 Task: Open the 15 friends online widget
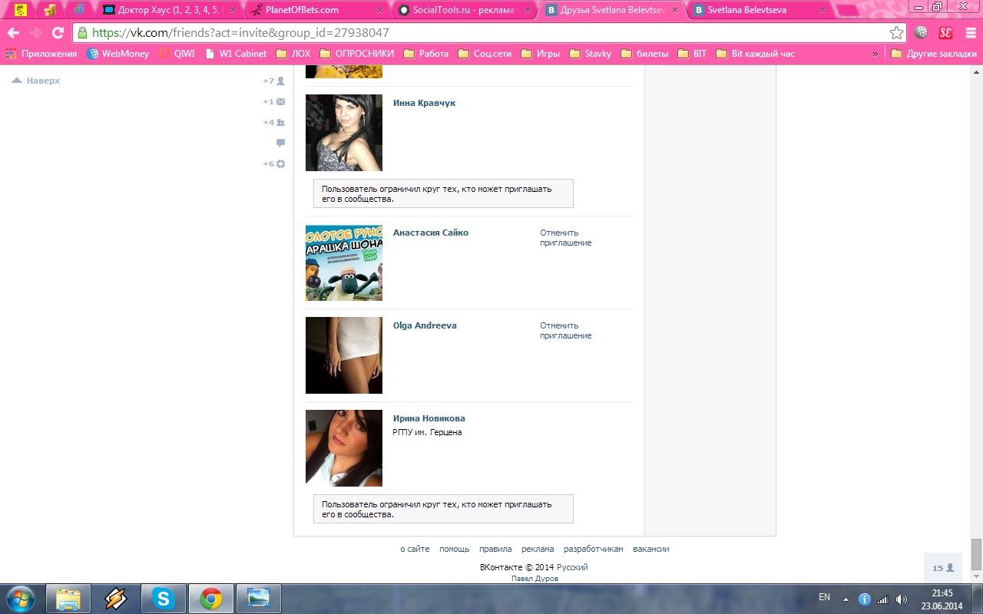943,568
